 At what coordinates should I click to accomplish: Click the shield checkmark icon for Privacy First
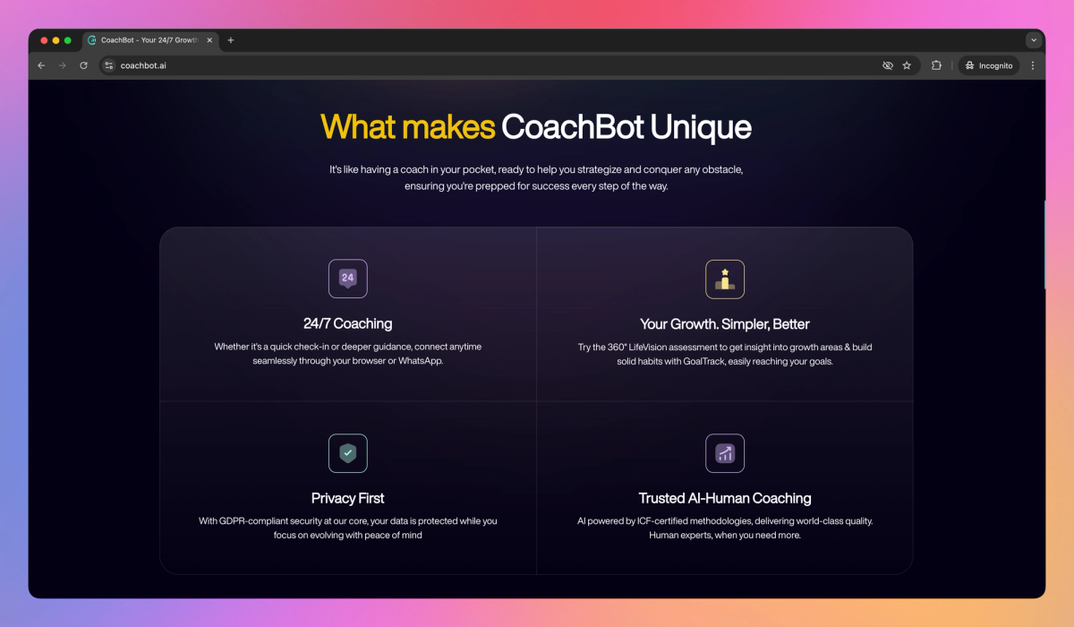348,453
